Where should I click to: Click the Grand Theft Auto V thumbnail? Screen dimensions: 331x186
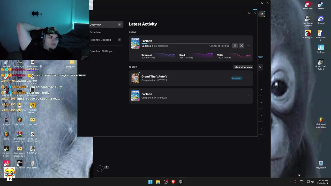pos(135,78)
